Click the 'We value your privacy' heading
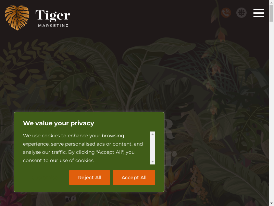Image resolution: width=274 pixels, height=206 pixels. click(59, 123)
